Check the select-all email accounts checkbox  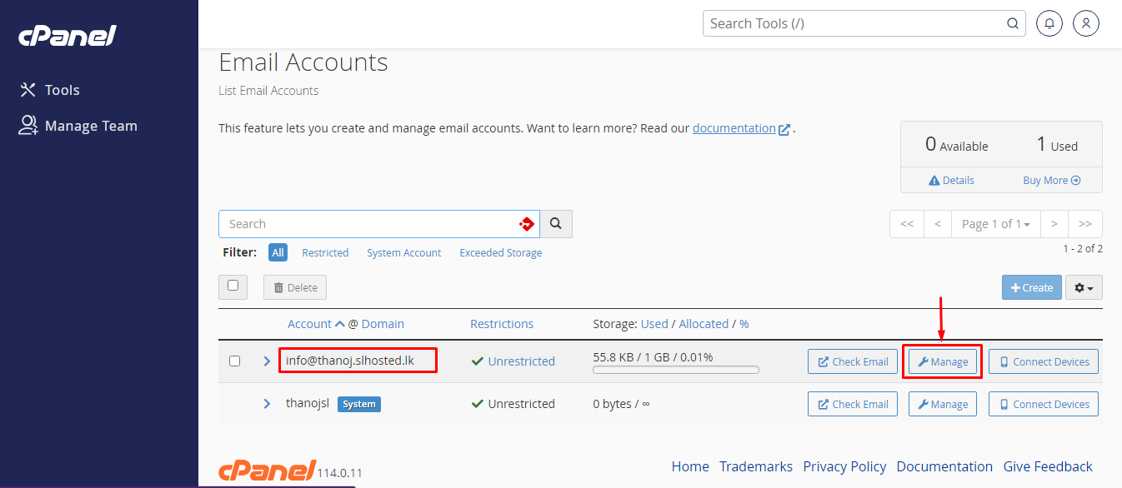[x=233, y=286]
